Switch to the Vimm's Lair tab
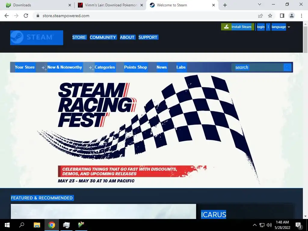 tap(110, 5)
